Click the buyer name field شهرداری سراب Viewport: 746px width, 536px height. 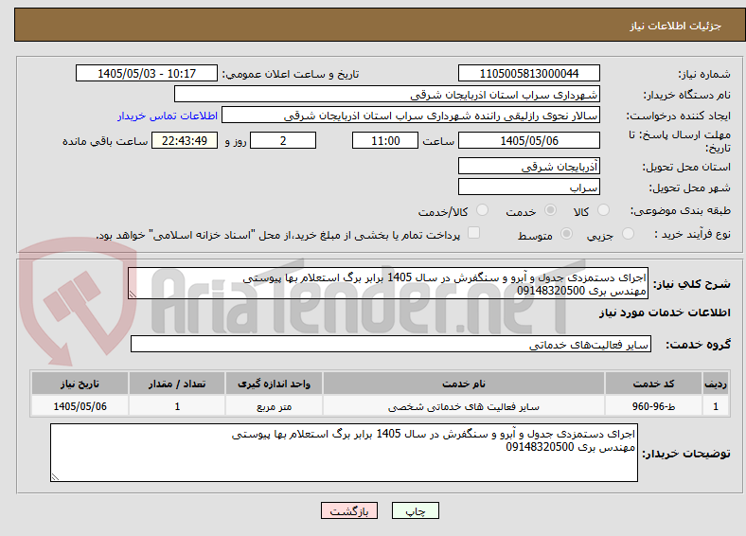(x=387, y=95)
